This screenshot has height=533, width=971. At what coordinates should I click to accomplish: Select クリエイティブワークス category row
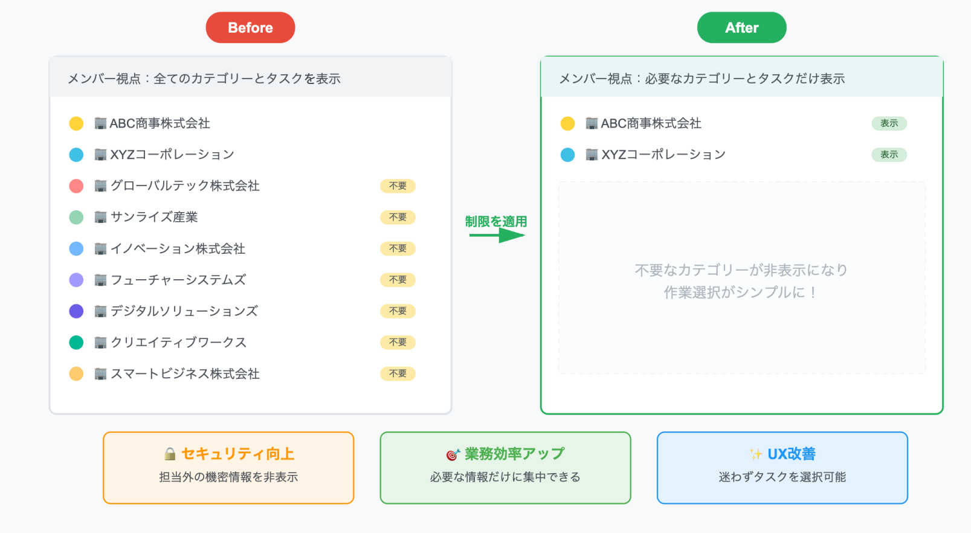(178, 343)
